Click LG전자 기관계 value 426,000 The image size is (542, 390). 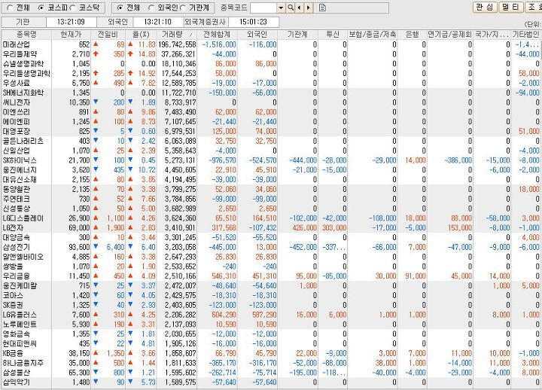305,228
